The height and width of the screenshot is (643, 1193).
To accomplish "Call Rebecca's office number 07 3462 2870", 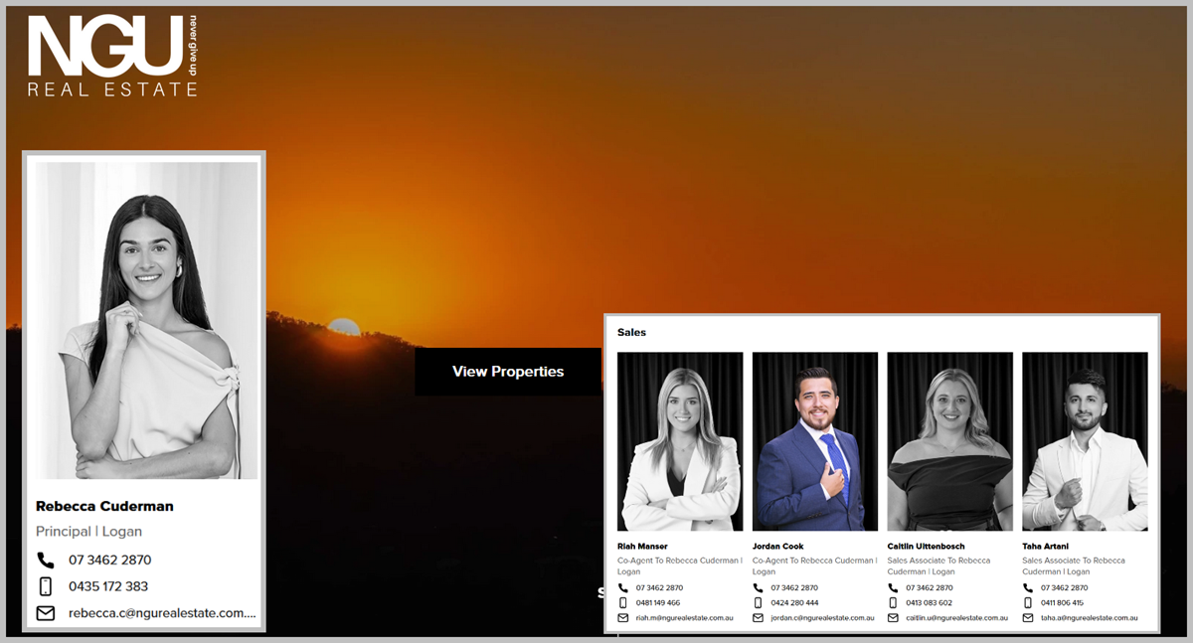I will tap(109, 560).
